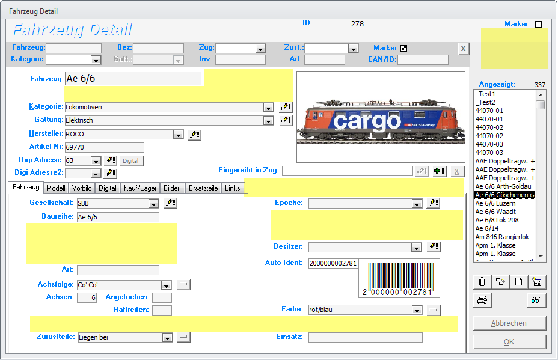Screen dimensions: 558x360
Task: Create a new record with blank page icon
Action: [518, 282]
